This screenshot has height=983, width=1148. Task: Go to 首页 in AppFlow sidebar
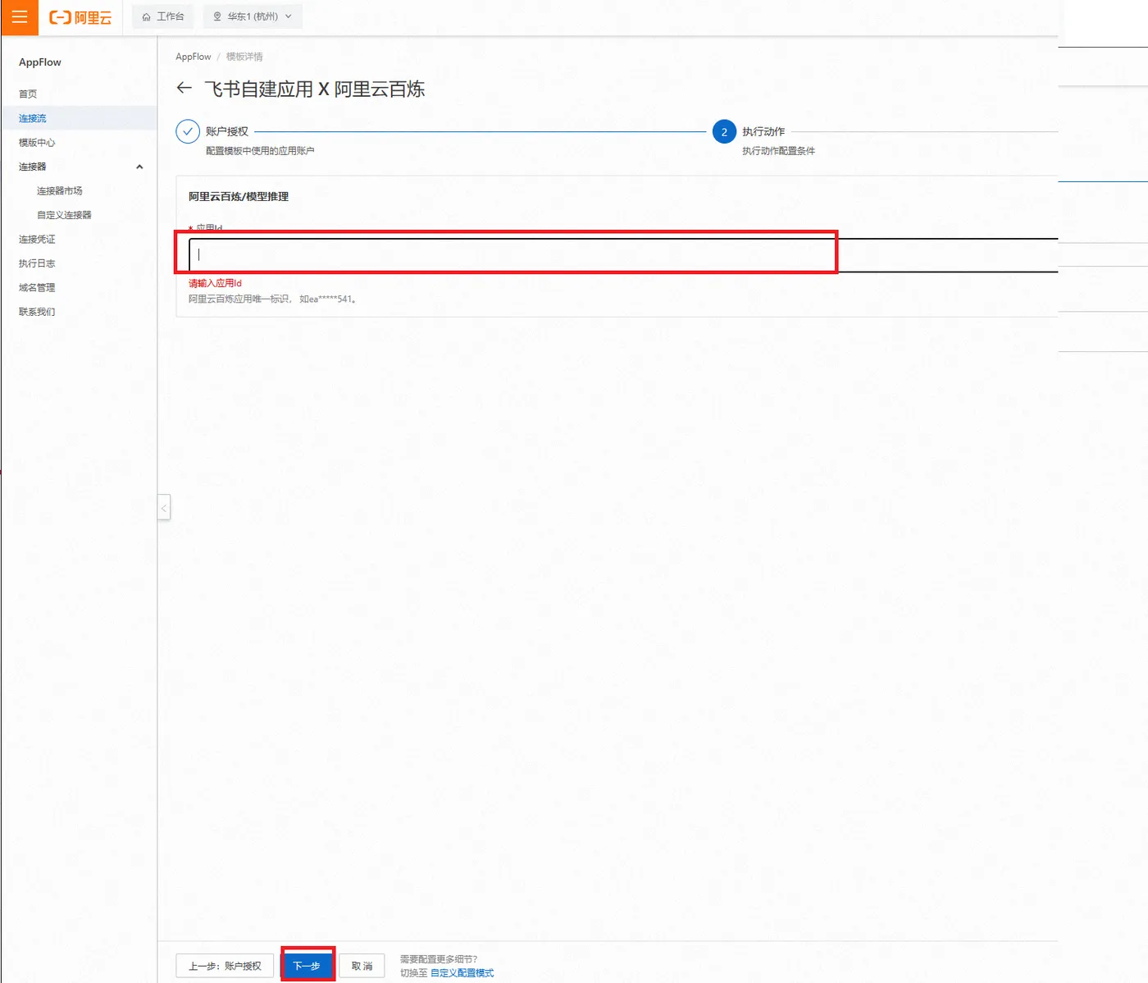[28, 94]
